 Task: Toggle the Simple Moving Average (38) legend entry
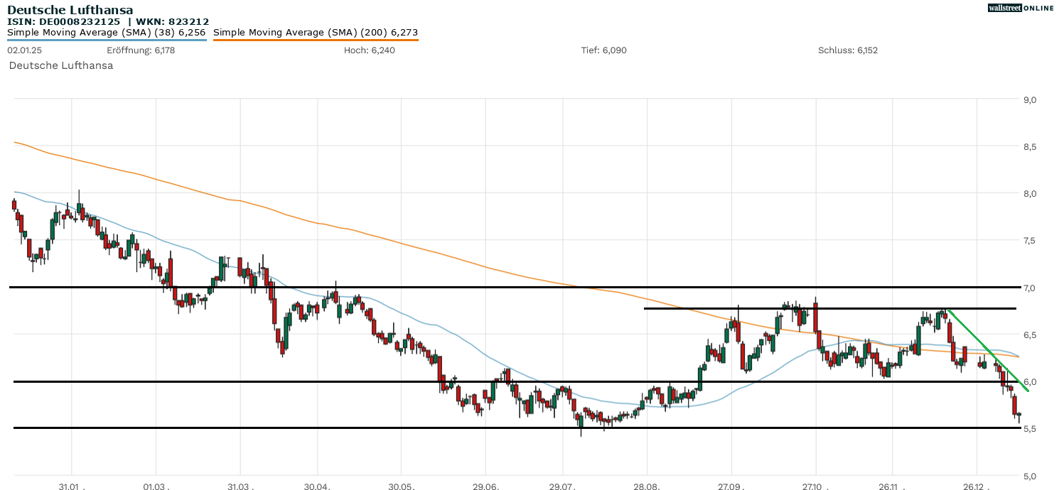107,32
